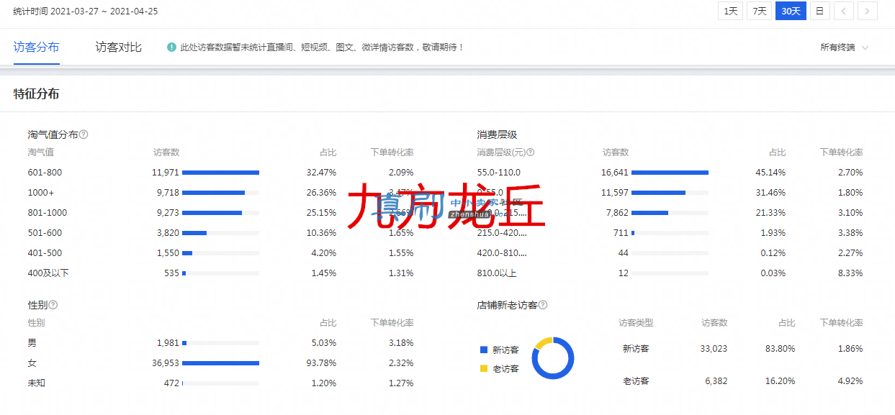Click the help icon next to 淘气值分布
Image resolution: width=895 pixels, height=415 pixels.
click(84, 134)
